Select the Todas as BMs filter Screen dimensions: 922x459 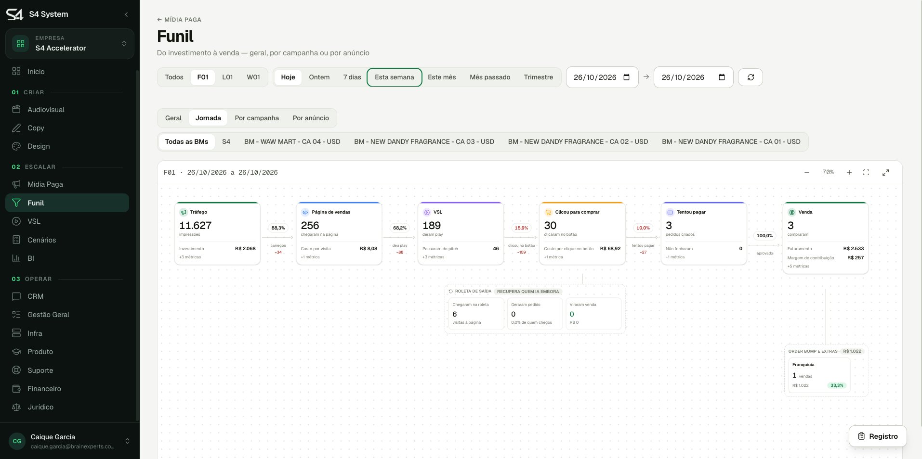point(187,141)
